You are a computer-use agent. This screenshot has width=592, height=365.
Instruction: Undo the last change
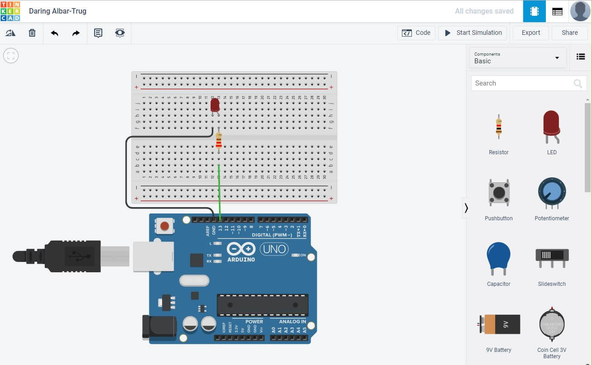54,33
